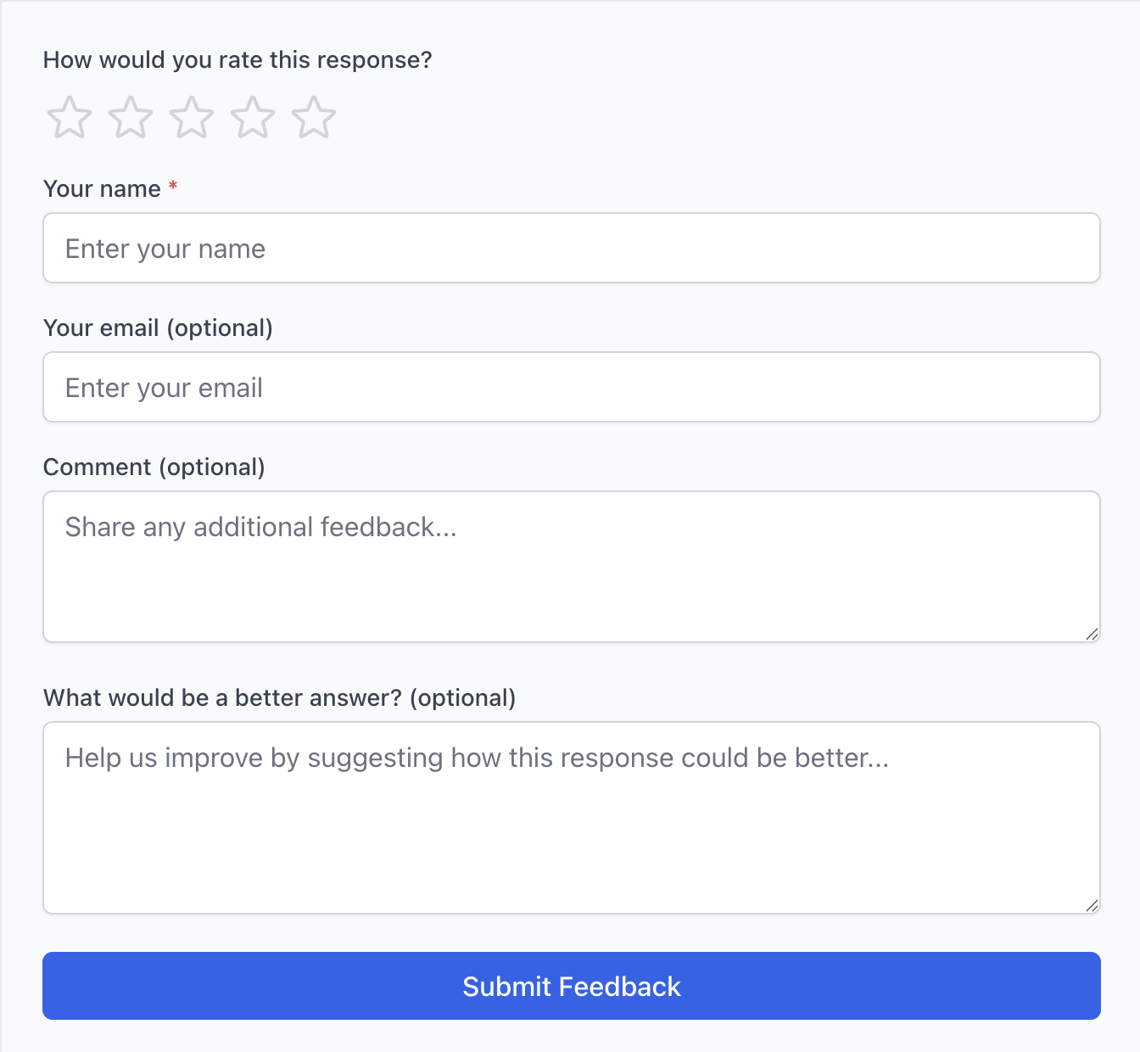Click the "How would you rate this response?" heading
The image size is (1140, 1052).
(x=237, y=60)
